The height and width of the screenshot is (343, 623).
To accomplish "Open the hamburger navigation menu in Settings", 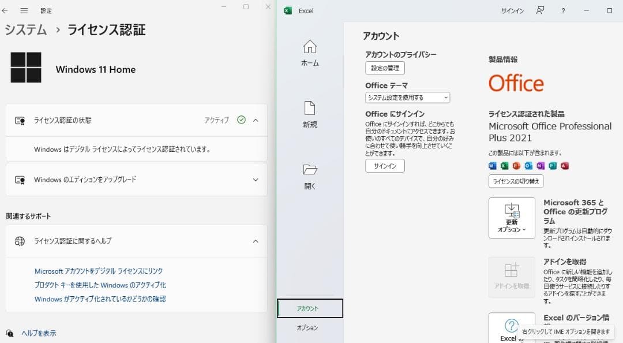I will [24, 10].
